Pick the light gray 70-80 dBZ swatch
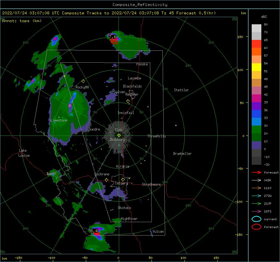 [256, 28]
